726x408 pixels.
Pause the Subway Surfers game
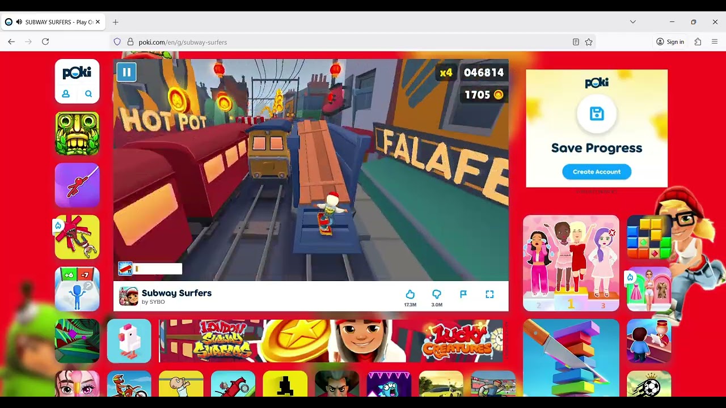[x=126, y=72]
